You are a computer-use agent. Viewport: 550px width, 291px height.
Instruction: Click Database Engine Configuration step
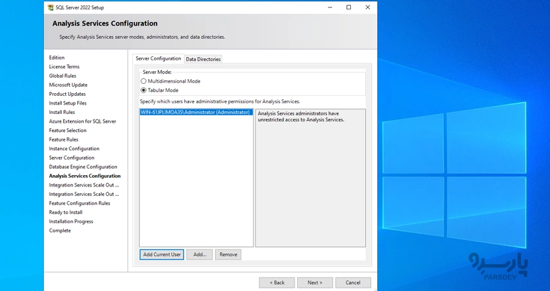pyautogui.click(x=83, y=167)
